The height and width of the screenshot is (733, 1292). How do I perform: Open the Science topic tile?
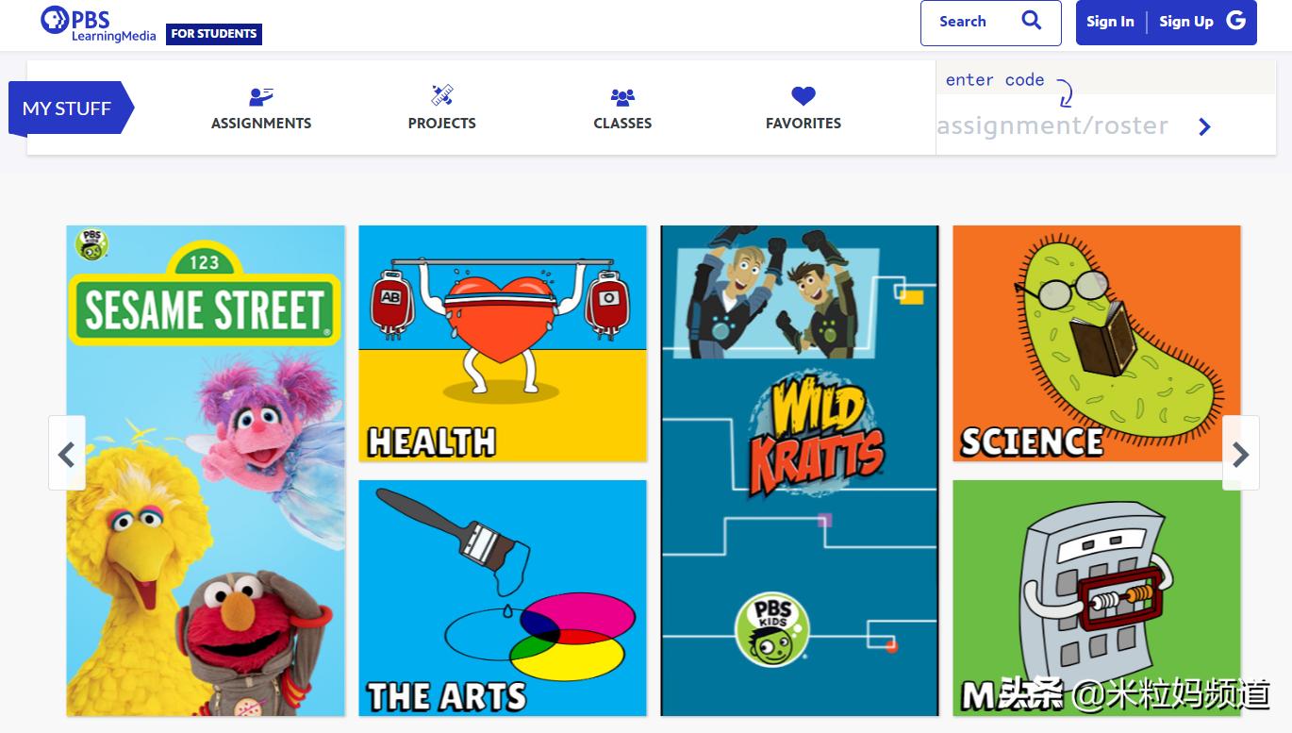tap(1097, 343)
